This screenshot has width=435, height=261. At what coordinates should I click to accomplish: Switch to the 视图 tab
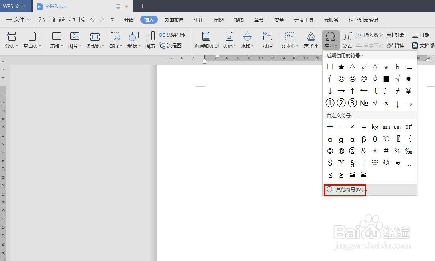[239, 20]
